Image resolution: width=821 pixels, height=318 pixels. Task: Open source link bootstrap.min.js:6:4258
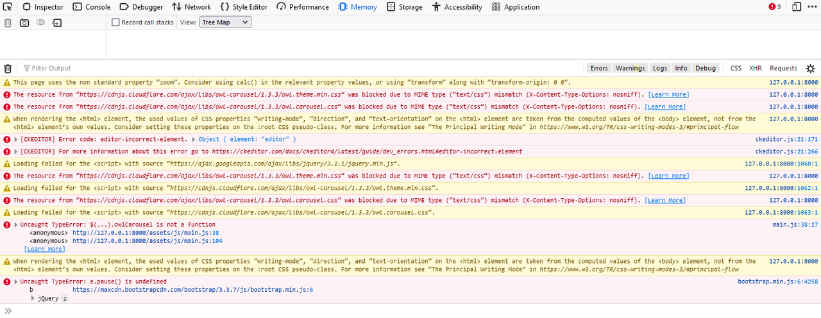click(778, 281)
